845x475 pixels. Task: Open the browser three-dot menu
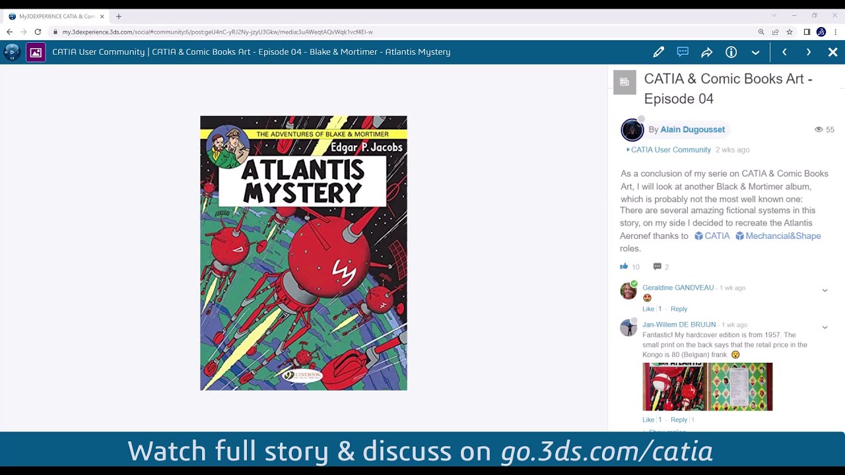pyautogui.click(x=835, y=32)
